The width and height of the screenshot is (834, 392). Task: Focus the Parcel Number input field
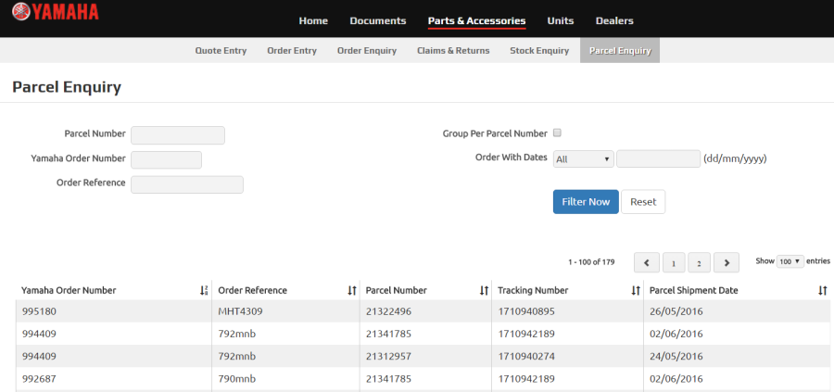[178, 135]
